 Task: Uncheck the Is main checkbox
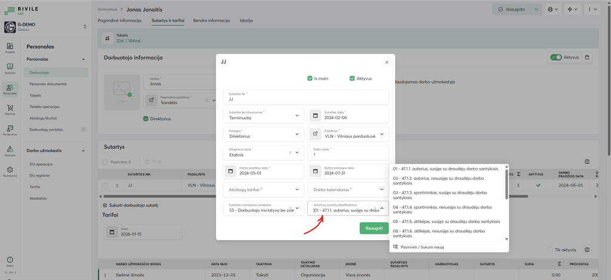click(310, 79)
